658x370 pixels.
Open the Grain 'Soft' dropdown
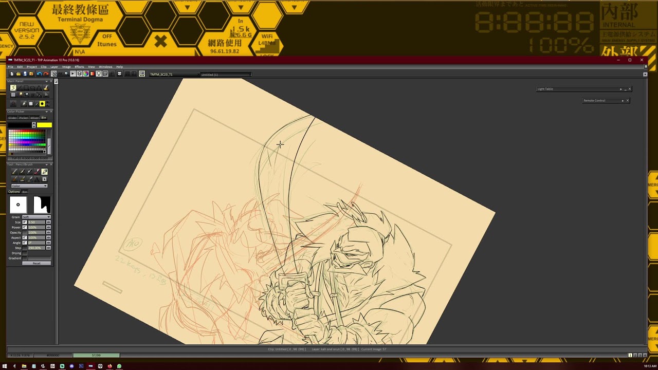(x=36, y=217)
